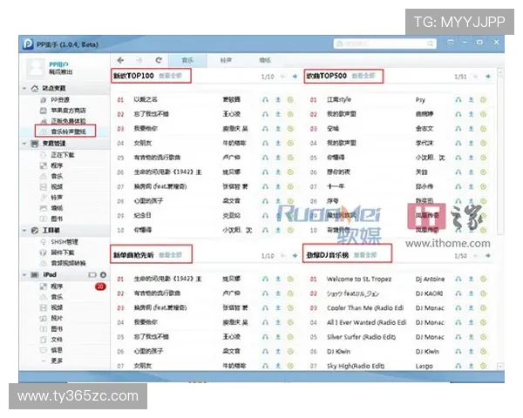Click the user avatar picture

(36, 67)
